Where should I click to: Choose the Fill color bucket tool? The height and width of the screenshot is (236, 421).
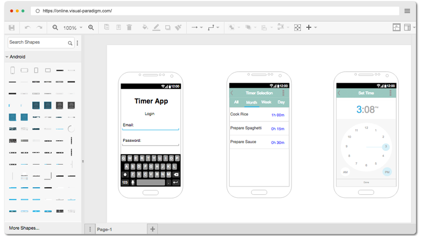point(145,27)
